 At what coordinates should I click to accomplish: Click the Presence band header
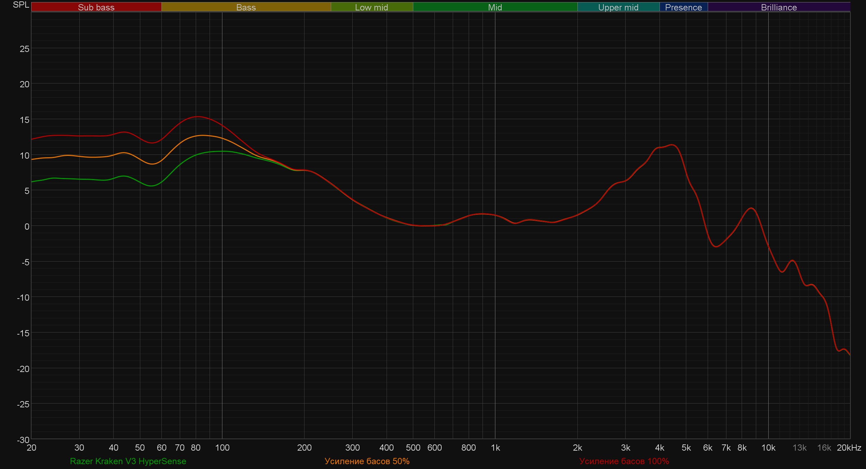tap(683, 7)
